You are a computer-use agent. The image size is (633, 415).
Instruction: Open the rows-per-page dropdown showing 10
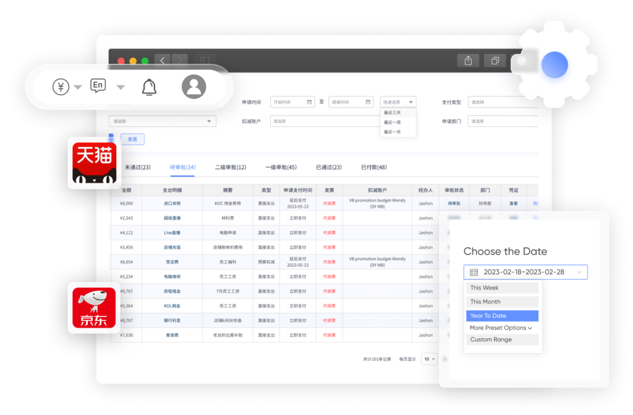(x=429, y=359)
